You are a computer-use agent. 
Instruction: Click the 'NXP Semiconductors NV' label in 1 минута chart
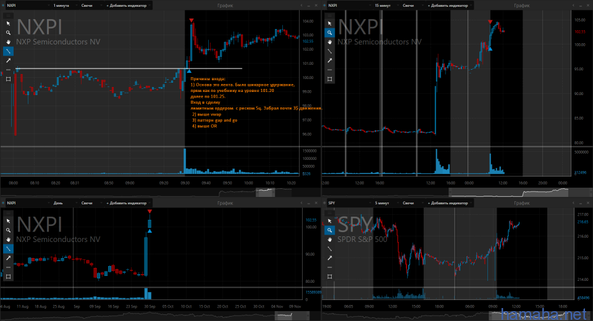(x=58, y=42)
